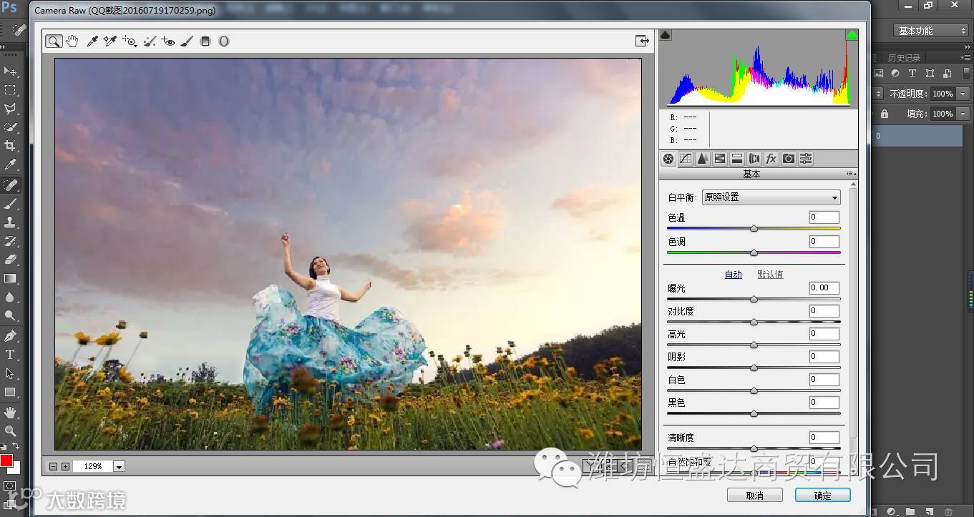Click the 默认值 default link
The height and width of the screenshot is (517, 974).
pos(770,275)
